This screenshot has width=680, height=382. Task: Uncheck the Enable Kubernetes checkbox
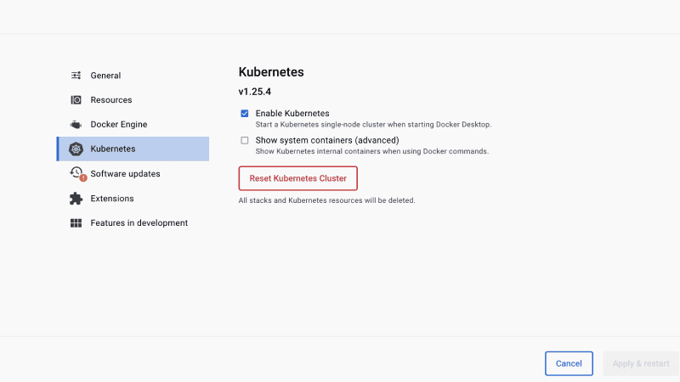point(245,114)
